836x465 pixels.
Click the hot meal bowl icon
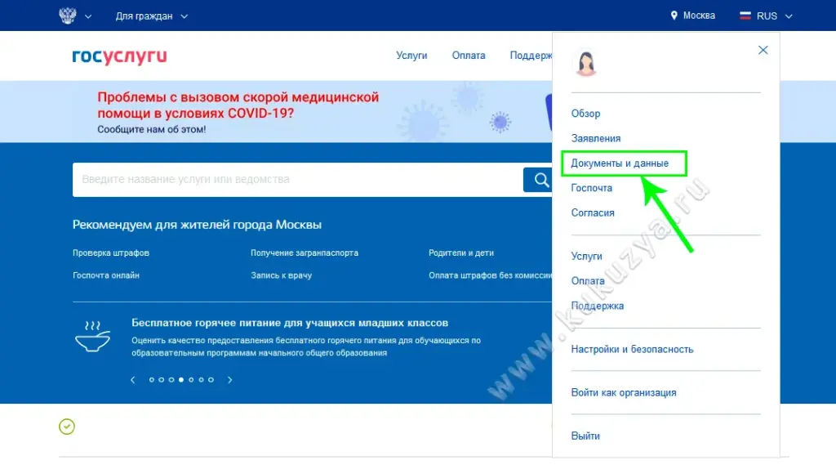[92, 337]
